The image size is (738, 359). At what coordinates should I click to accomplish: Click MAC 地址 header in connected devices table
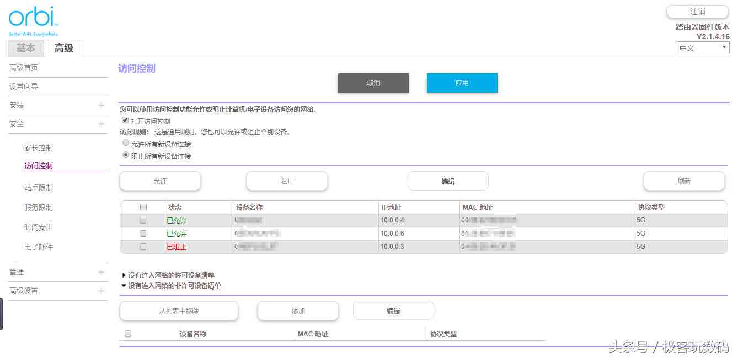click(478, 208)
